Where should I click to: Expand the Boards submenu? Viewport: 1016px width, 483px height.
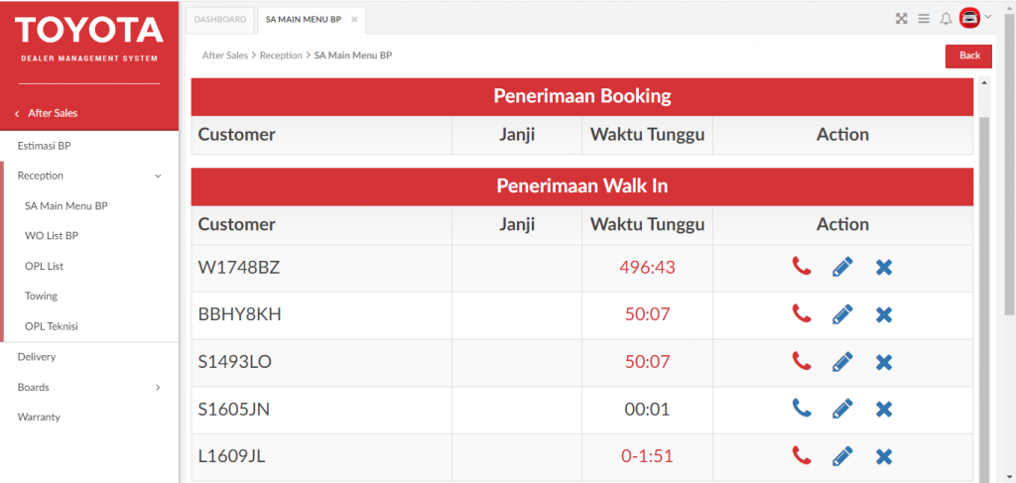pos(158,388)
